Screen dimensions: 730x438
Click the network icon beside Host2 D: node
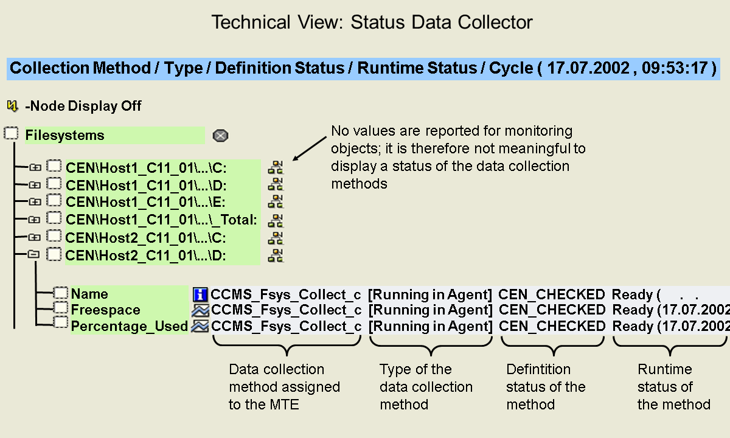276,255
